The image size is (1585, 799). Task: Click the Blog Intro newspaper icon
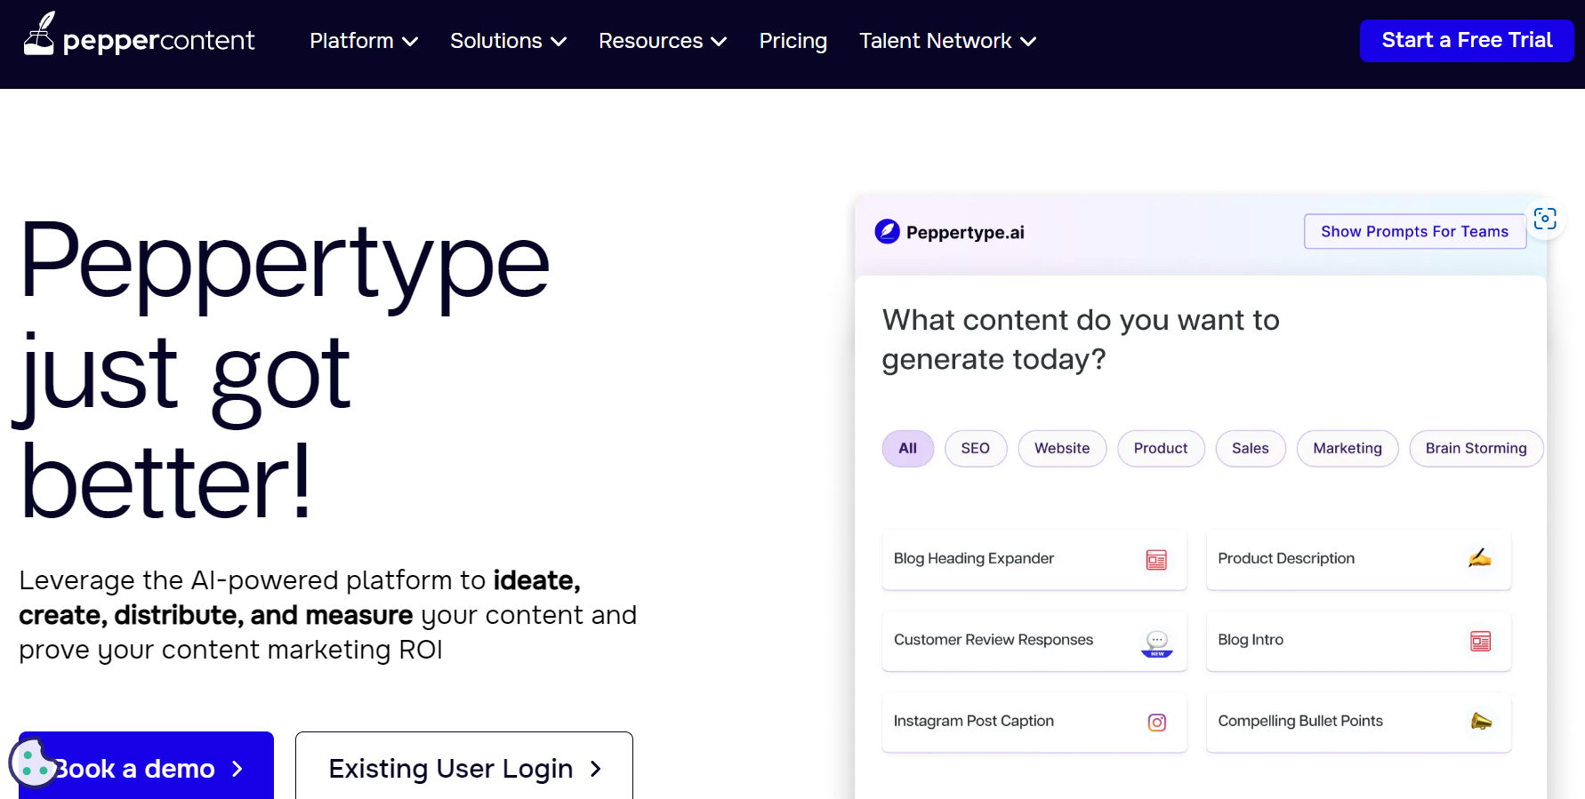tap(1480, 641)
